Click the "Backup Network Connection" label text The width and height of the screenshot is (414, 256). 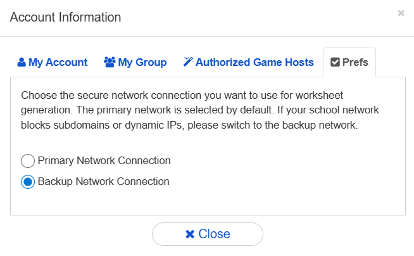(x=103, y=182)
